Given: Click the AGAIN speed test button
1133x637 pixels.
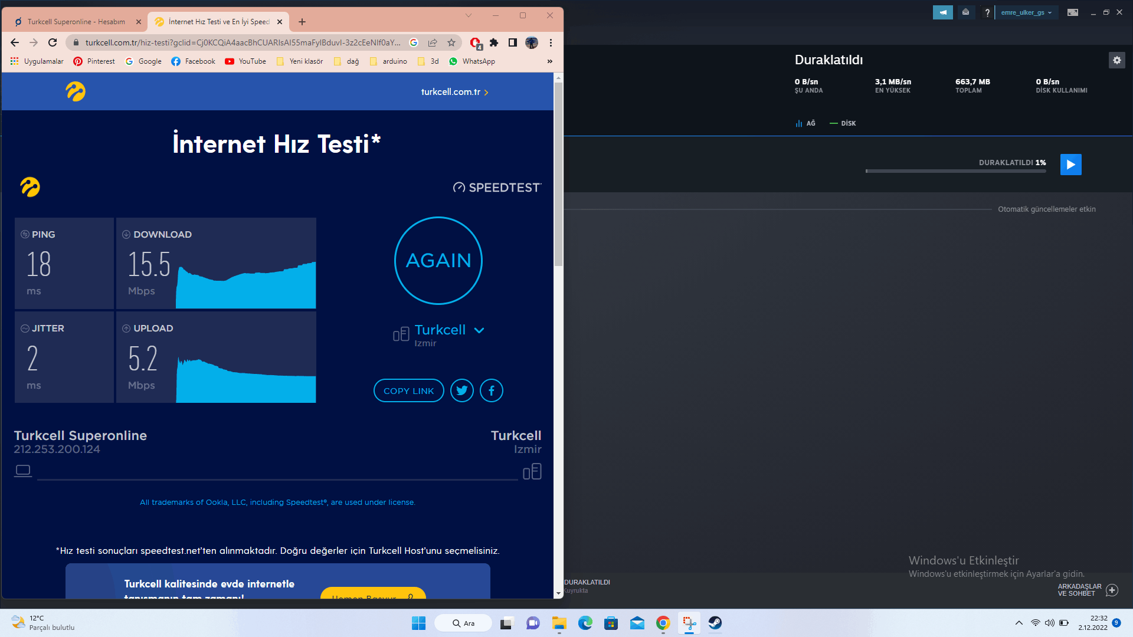Looking at the screenshot, I should 438,261.
